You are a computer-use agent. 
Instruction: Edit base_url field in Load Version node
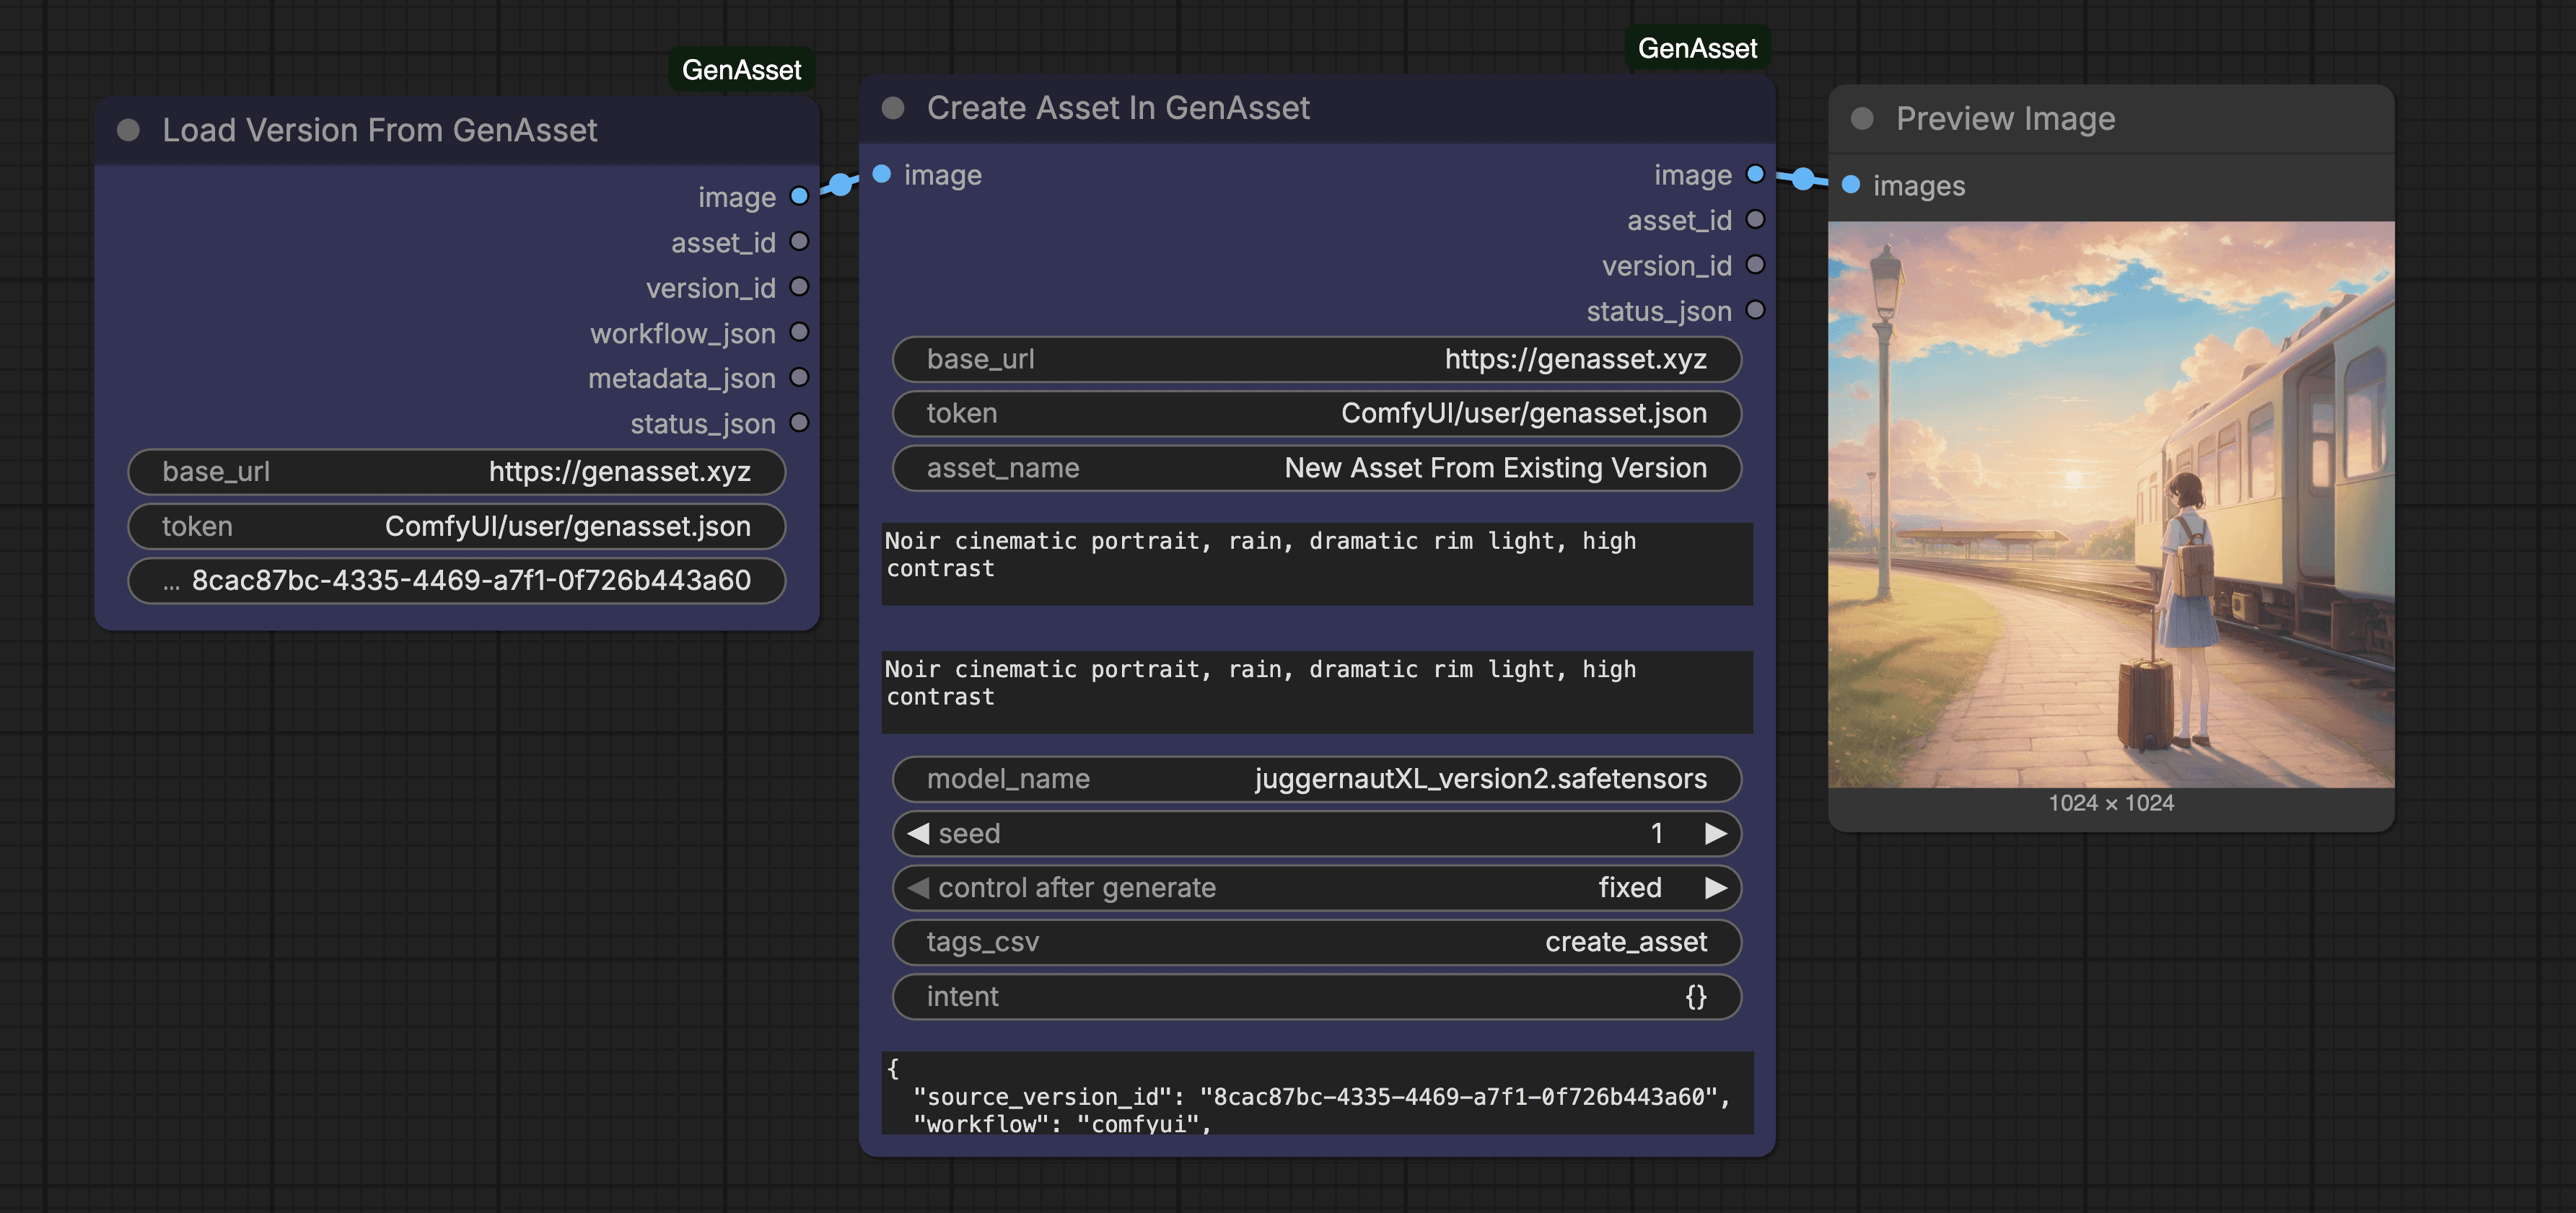(x=457, y=472)
